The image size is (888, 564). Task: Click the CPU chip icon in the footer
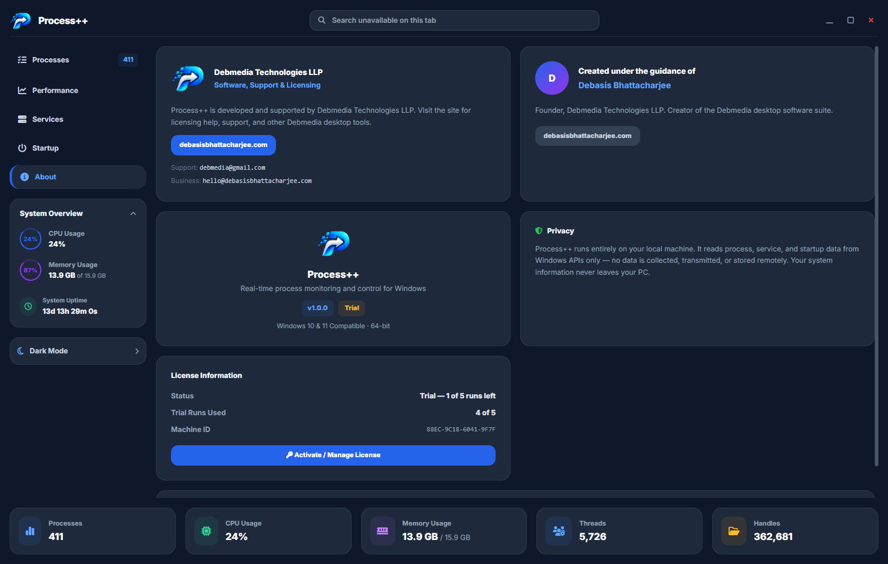(206, 531)
